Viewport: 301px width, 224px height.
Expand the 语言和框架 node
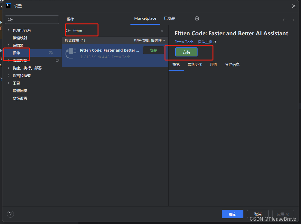coord(9,75)
